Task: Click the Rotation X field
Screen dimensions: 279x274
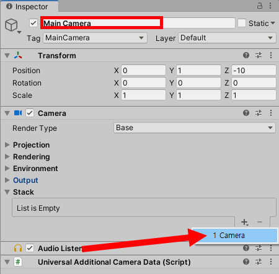Action: click(x=143, y=82)
